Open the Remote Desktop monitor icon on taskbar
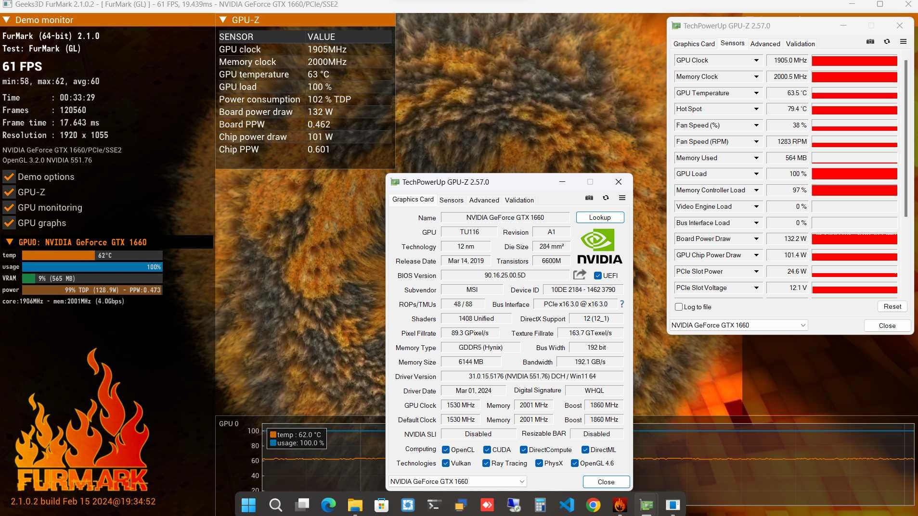The height and width of the screenshot is (516, 918). pos(514,505)
